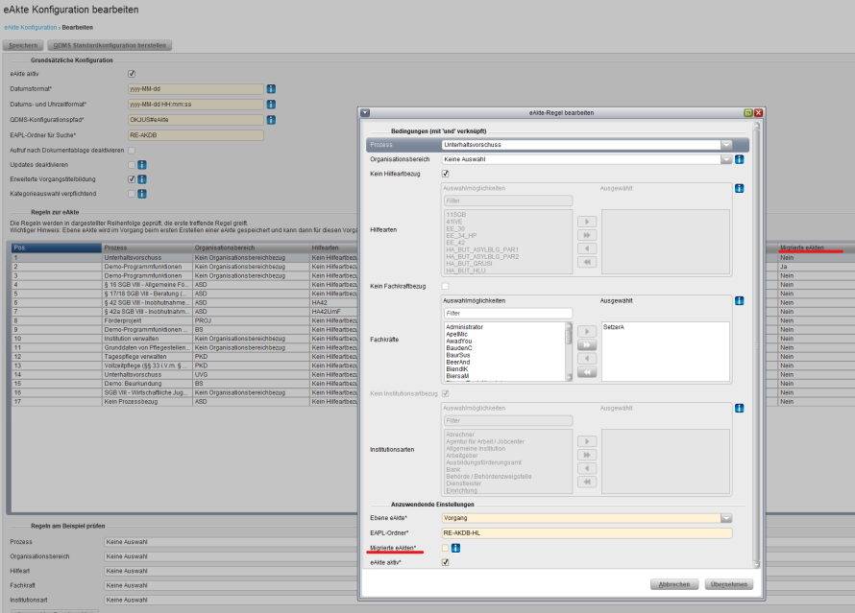Click remove-single arrow for Institutionsarten list
Image resolution: width=855 pixels, height=613 pixels.
[x=587, y=469]
